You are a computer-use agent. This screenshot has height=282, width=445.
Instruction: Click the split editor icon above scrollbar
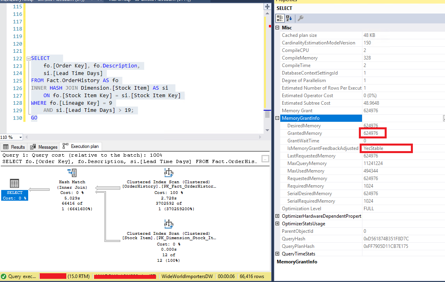click(267, 6)
